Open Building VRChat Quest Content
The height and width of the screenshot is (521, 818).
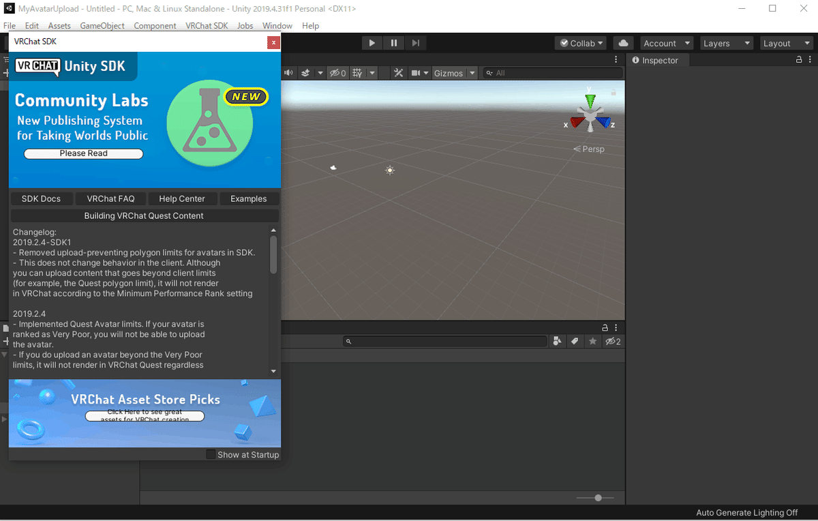[144, 215]
